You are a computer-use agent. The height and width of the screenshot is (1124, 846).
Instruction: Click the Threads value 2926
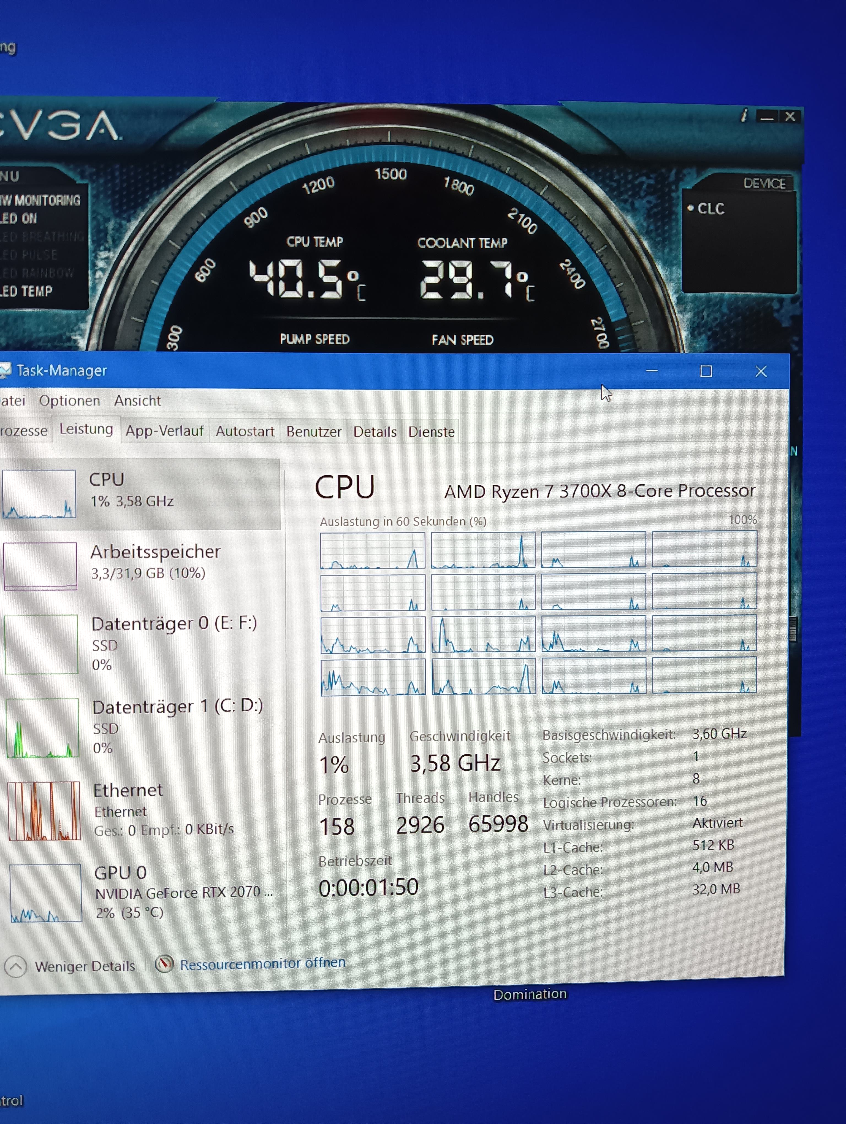[x=420, y=825]
